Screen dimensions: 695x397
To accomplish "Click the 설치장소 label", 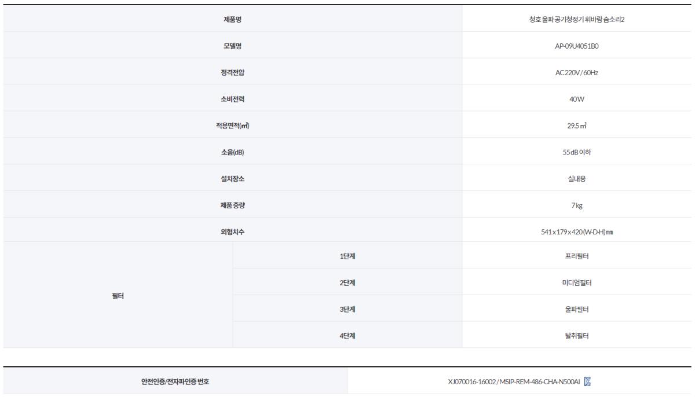I will 232,179.
